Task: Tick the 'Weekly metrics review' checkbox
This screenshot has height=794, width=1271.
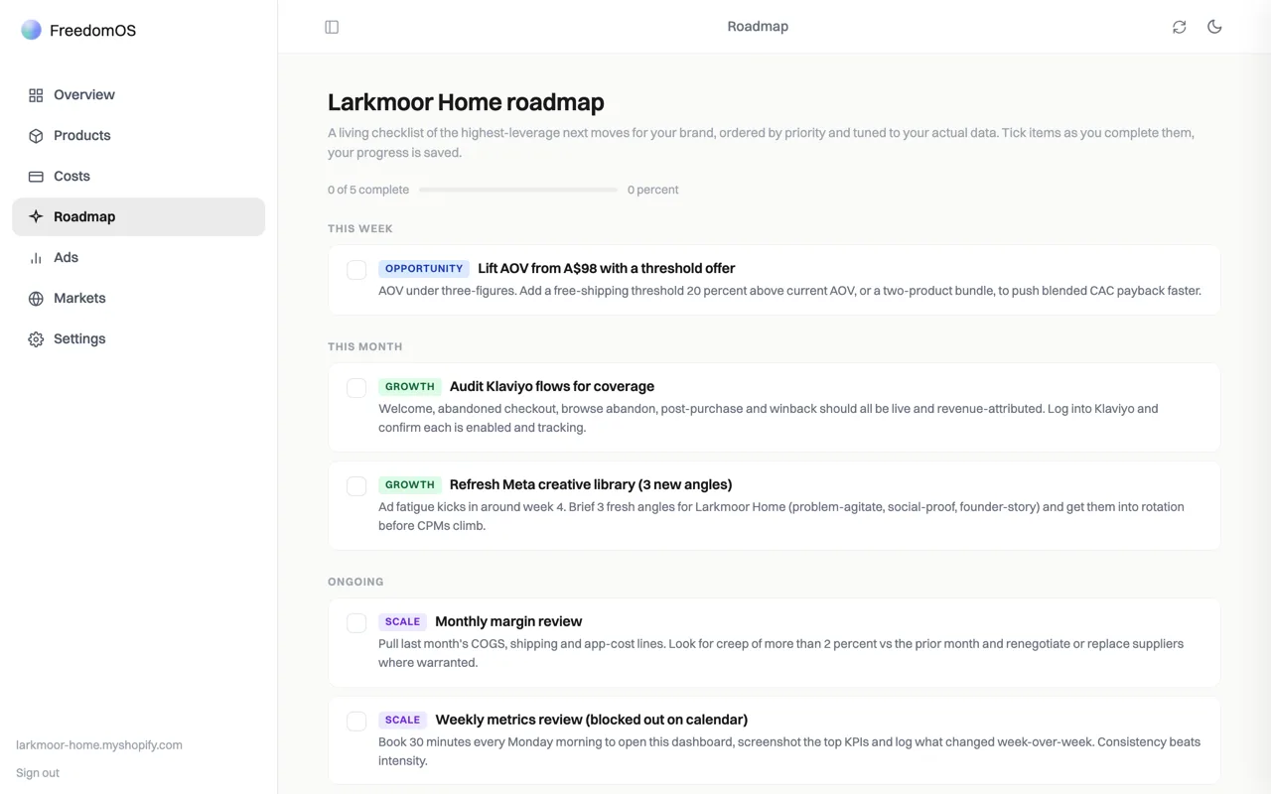Action: pyautogui.click(x=356, y=722)
